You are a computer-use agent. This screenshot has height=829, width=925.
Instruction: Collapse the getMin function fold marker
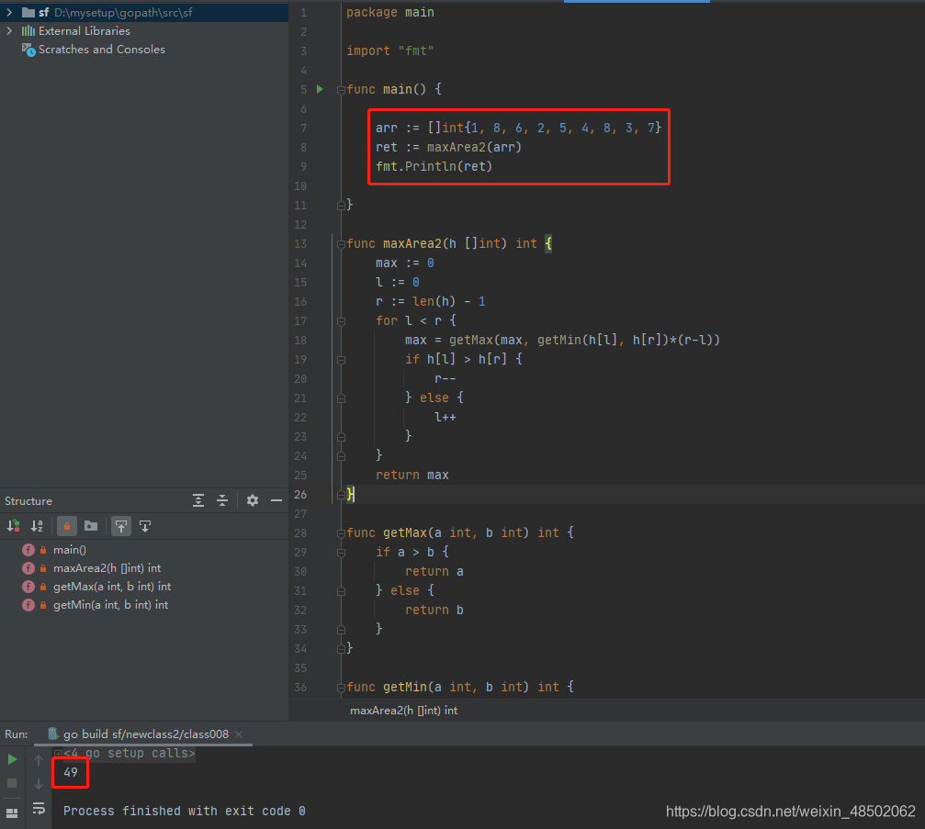(341, 688)
